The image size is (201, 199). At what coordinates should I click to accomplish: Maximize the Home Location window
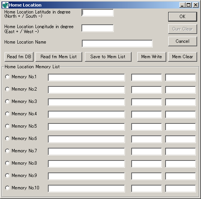(x=189, y=5)
